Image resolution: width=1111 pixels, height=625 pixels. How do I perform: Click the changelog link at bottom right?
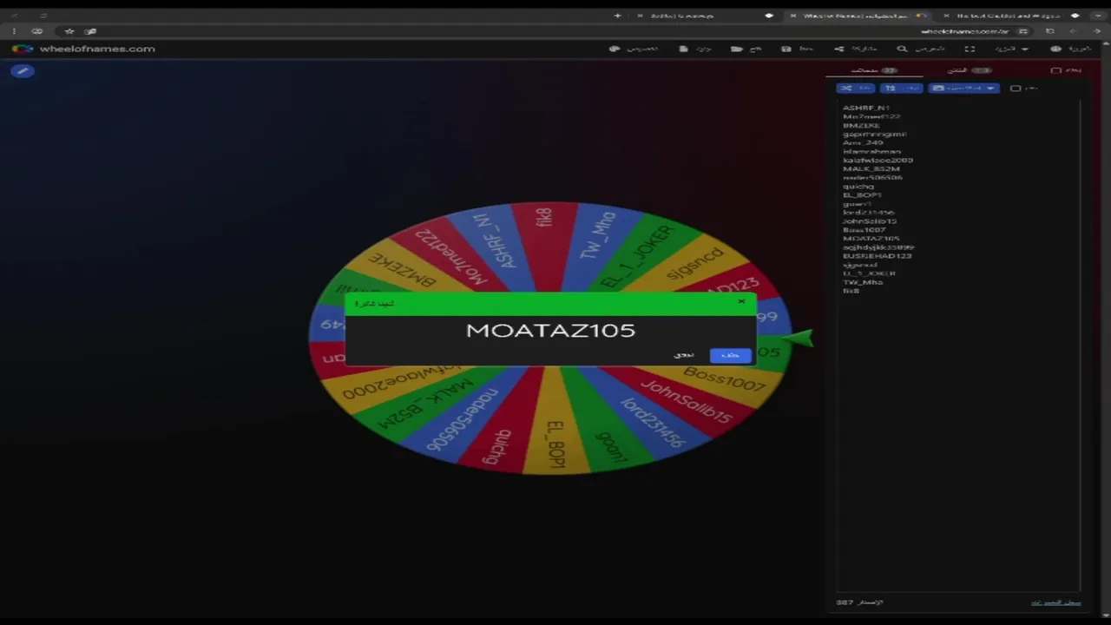(x=1055, y=602)
